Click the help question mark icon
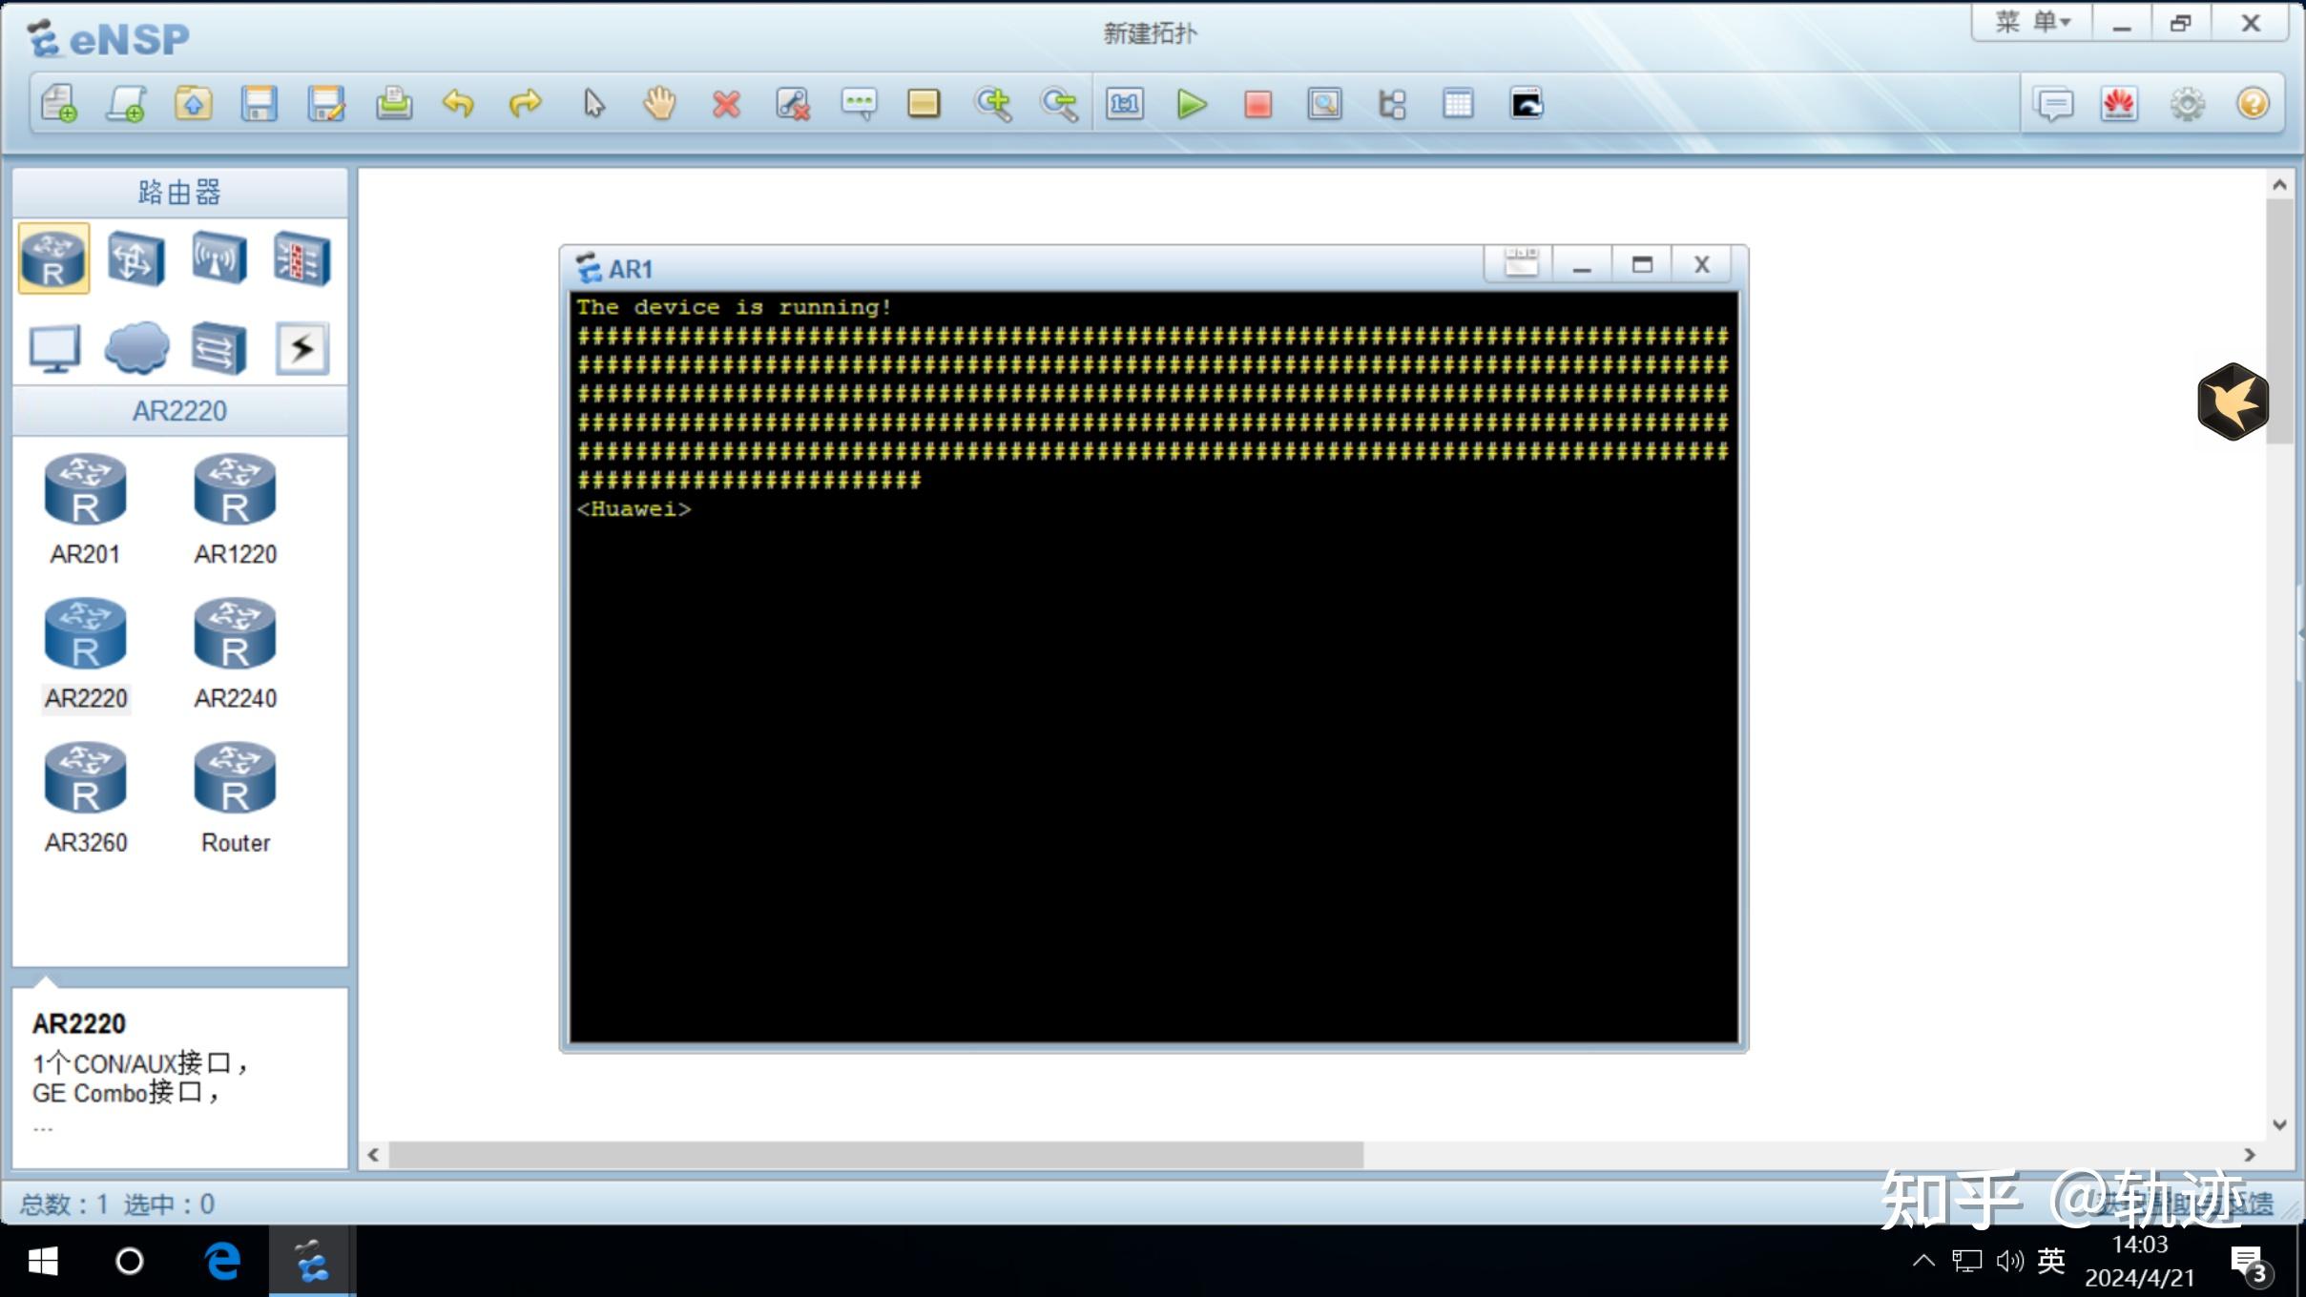 click(2253, 103)
